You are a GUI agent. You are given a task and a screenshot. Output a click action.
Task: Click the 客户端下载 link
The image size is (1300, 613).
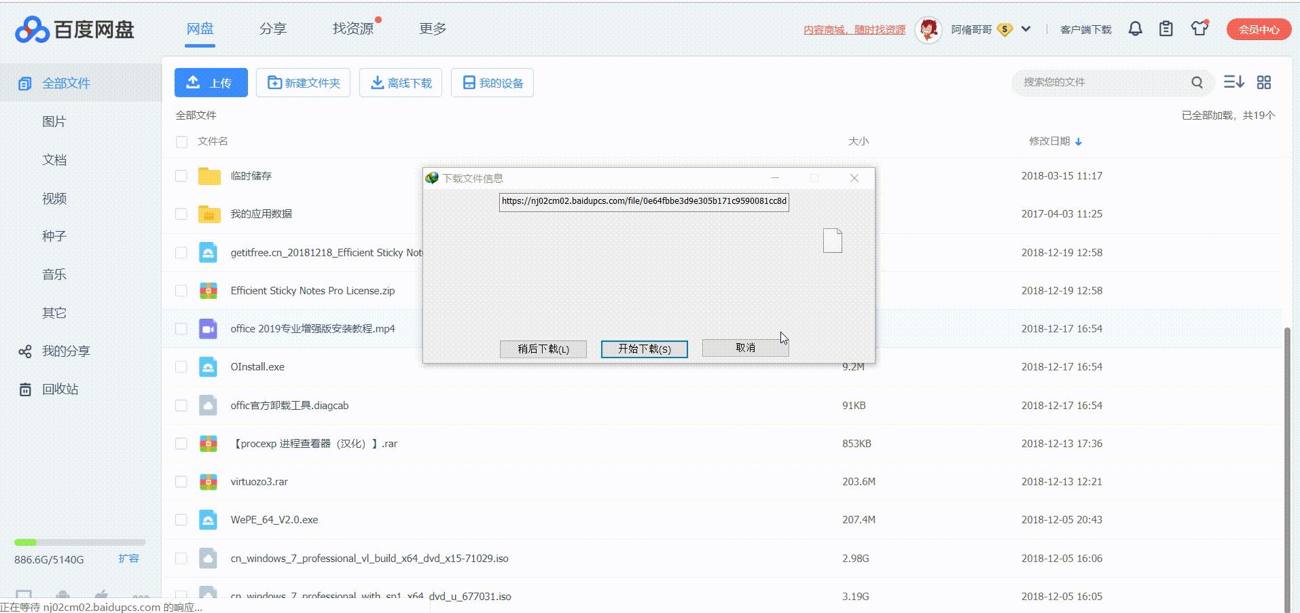point(1085,30)
